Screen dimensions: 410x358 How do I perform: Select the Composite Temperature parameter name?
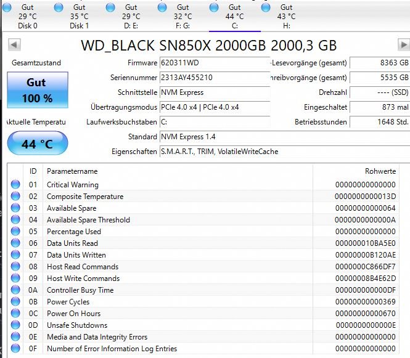pyautogui.click(x=85, y=197)
